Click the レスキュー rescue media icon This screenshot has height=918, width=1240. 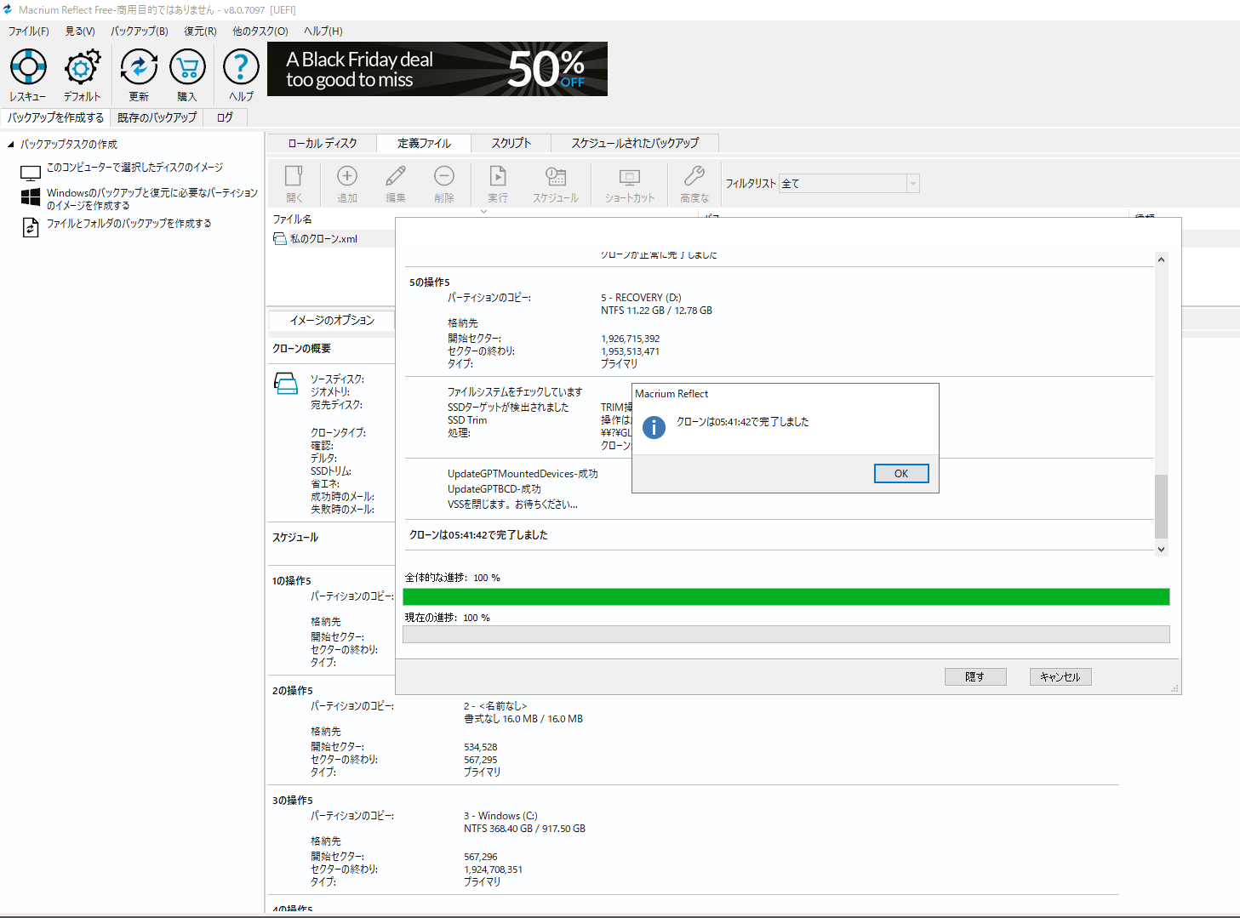(x=28, y=67)
